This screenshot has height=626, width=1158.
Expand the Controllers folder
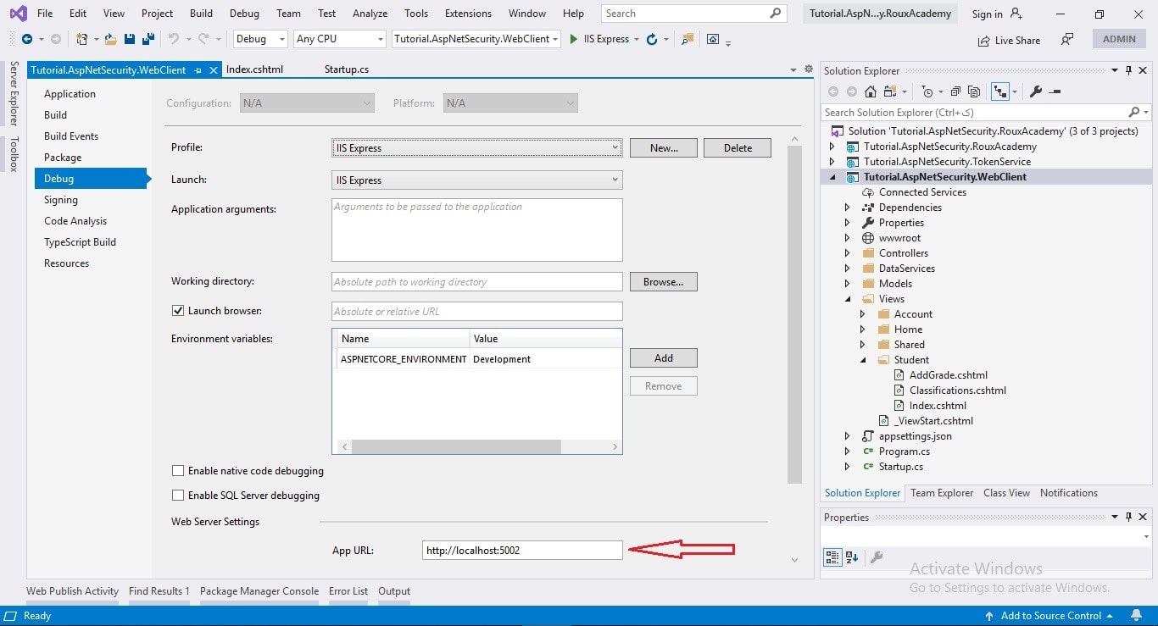(x=845, y=252)
